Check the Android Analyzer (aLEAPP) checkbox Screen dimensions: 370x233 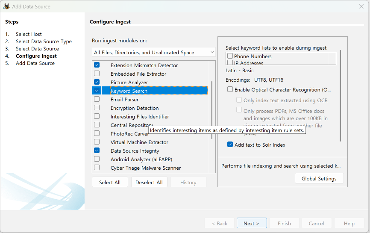tap(97, 159)
